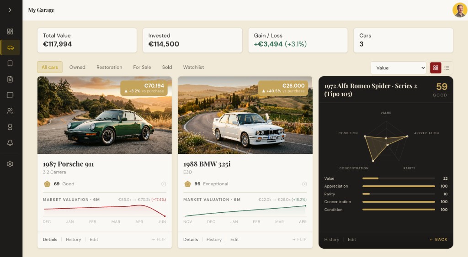468x257 pixels.
Task: Open History on the BMW 325i card
Action: [x=214, y=239]
